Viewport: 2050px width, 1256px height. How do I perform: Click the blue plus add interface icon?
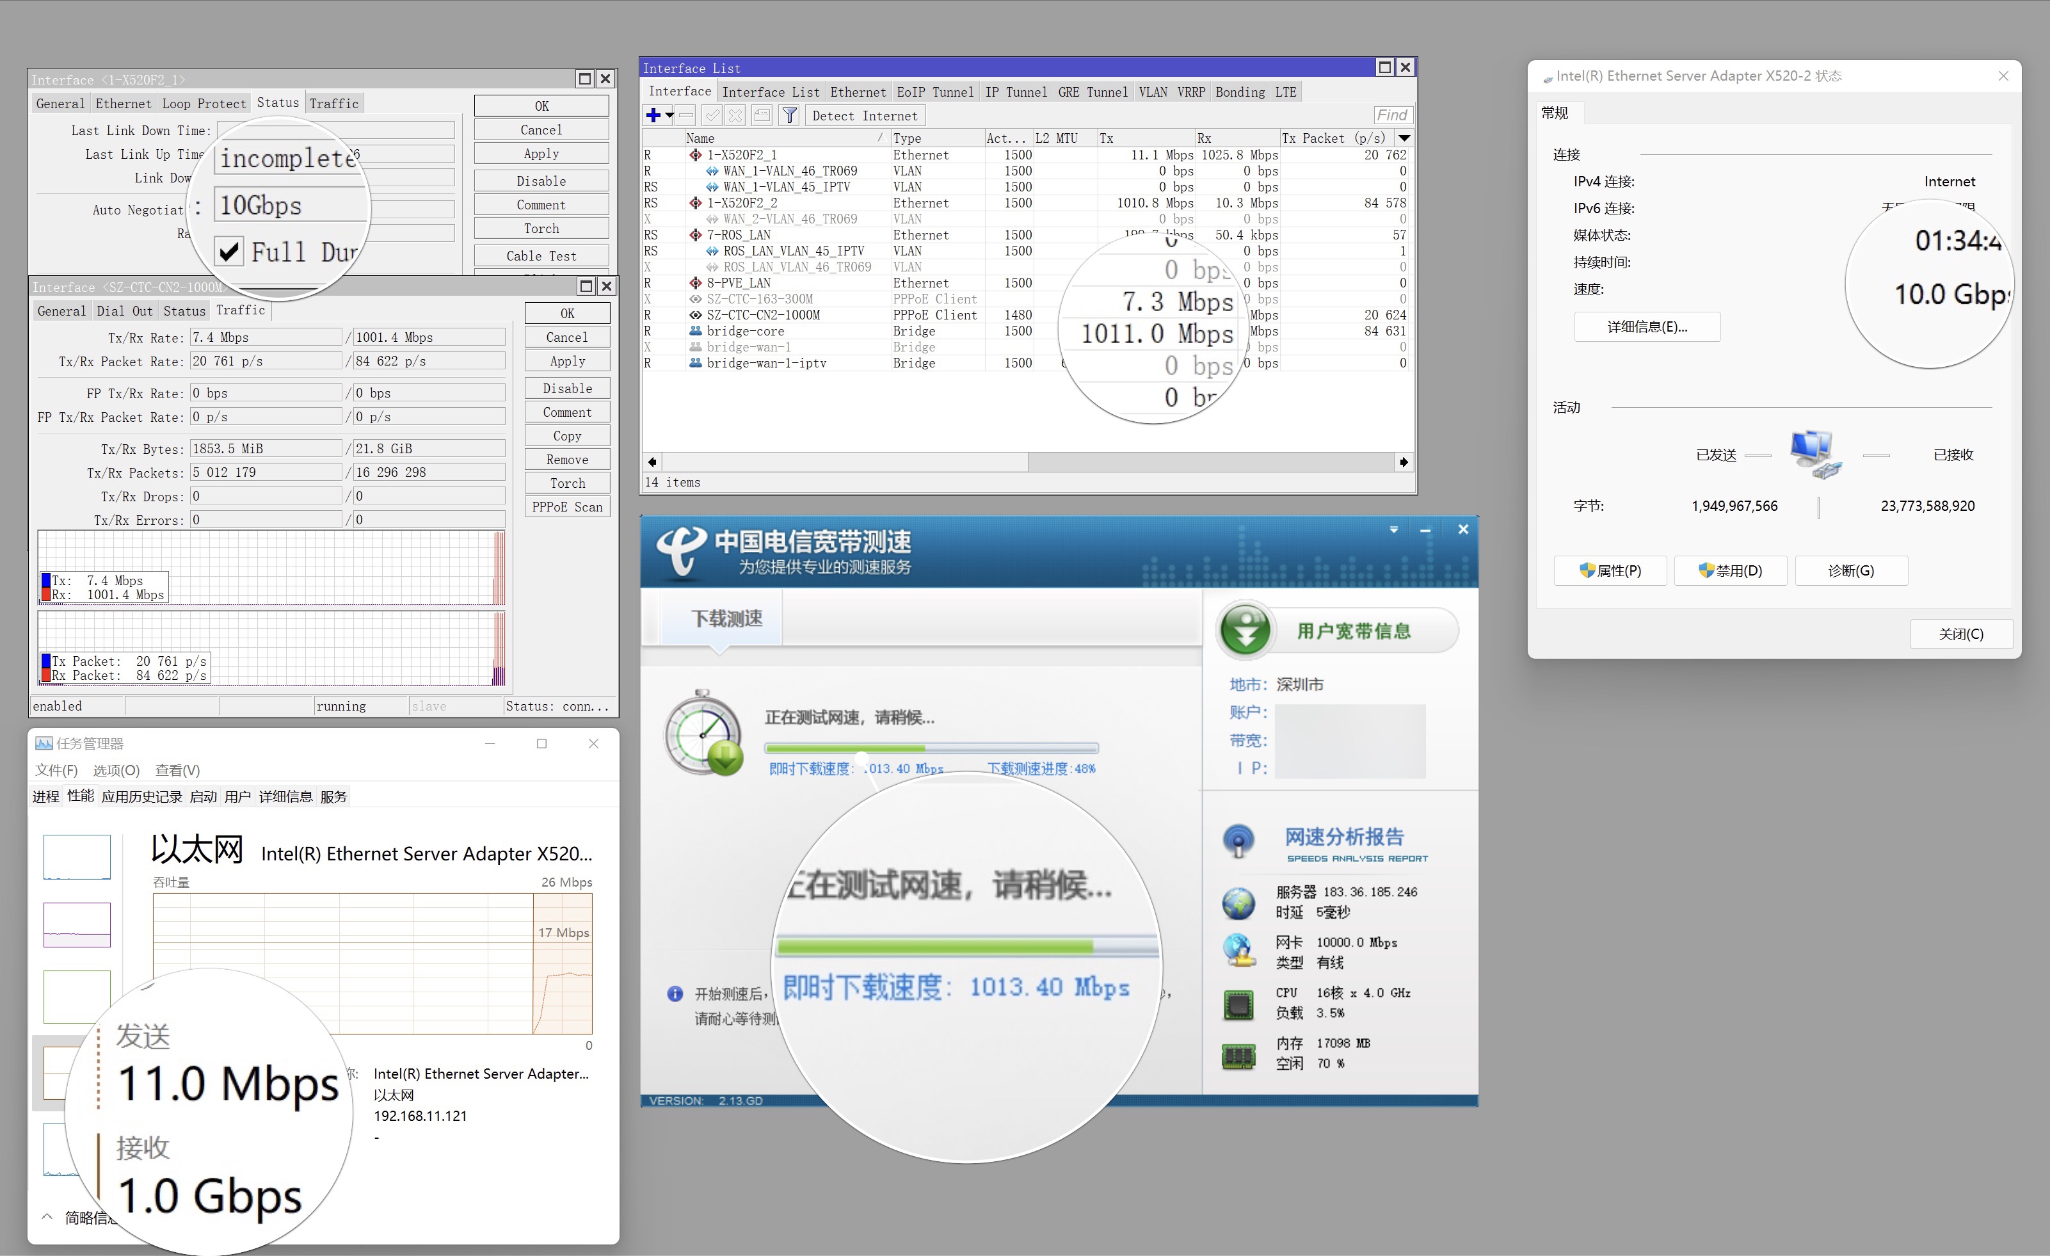click(x=653, y=116)
